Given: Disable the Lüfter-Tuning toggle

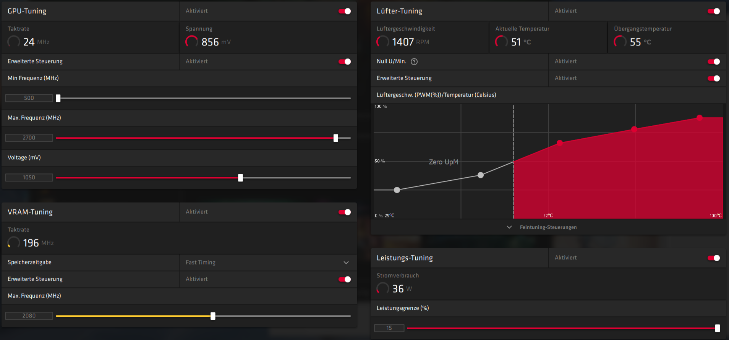Looking at the screenshot, I should tap(714, 11).
